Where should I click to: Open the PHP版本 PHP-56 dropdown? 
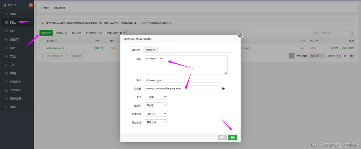156,114
